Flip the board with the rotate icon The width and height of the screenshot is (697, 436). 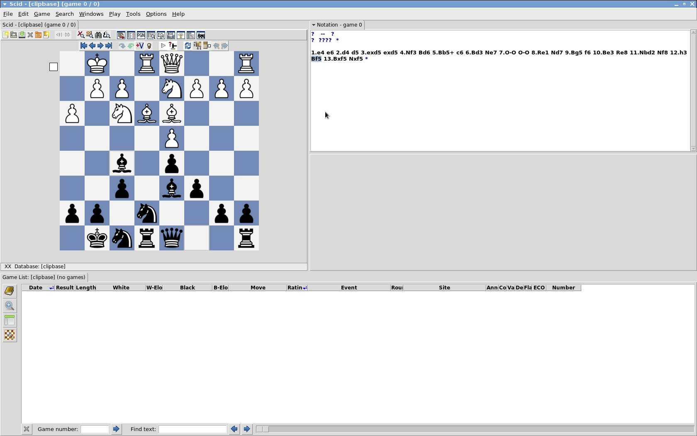[x=188, y=46]
